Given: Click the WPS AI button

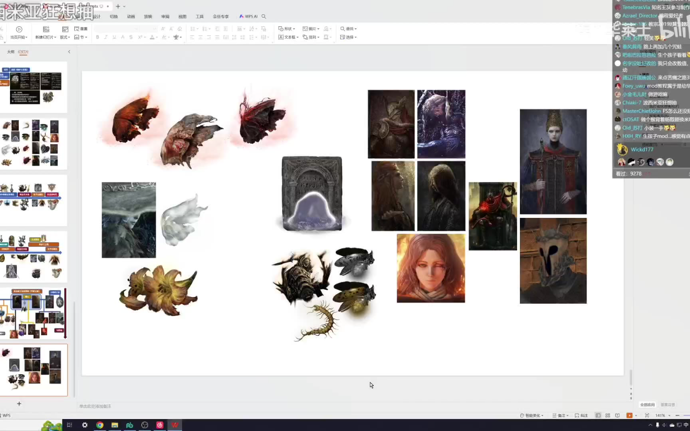Looking at the screenshot, I should click(x=248, y=16).
